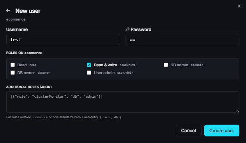Click into the Additional roles JSON textarea

123,102
